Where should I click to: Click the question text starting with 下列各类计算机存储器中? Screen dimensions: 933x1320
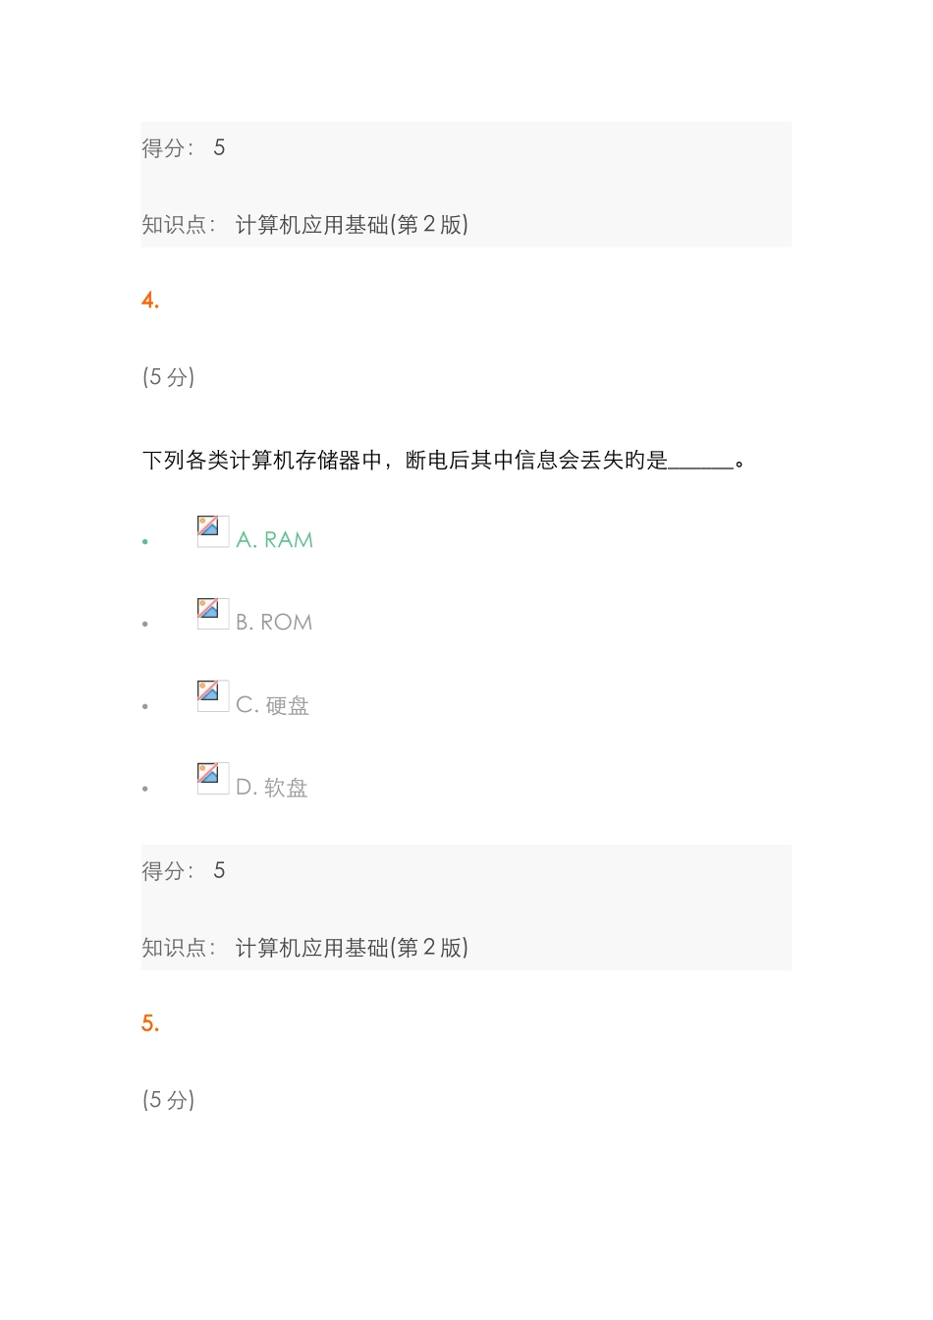tap(405, 461)
